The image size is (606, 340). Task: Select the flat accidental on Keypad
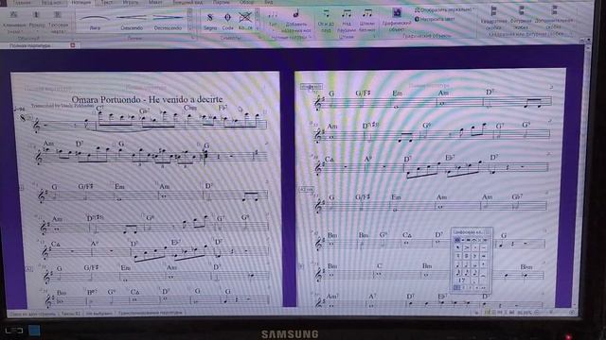[475, 256]
